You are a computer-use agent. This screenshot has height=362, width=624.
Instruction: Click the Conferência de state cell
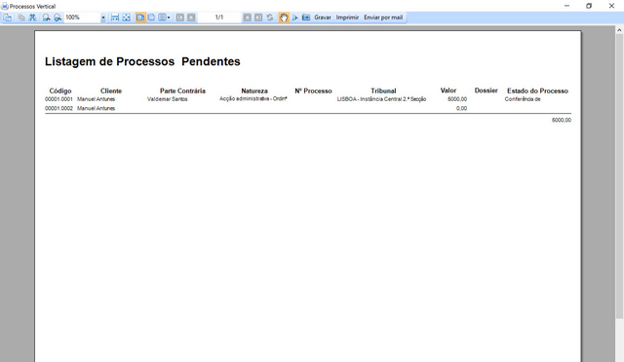[x=523, y=99]
